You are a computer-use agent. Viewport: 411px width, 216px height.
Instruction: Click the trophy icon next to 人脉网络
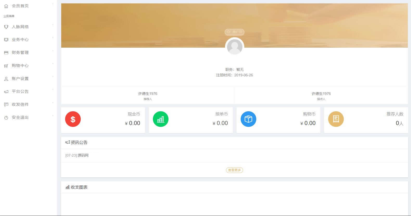pos(6,27)
